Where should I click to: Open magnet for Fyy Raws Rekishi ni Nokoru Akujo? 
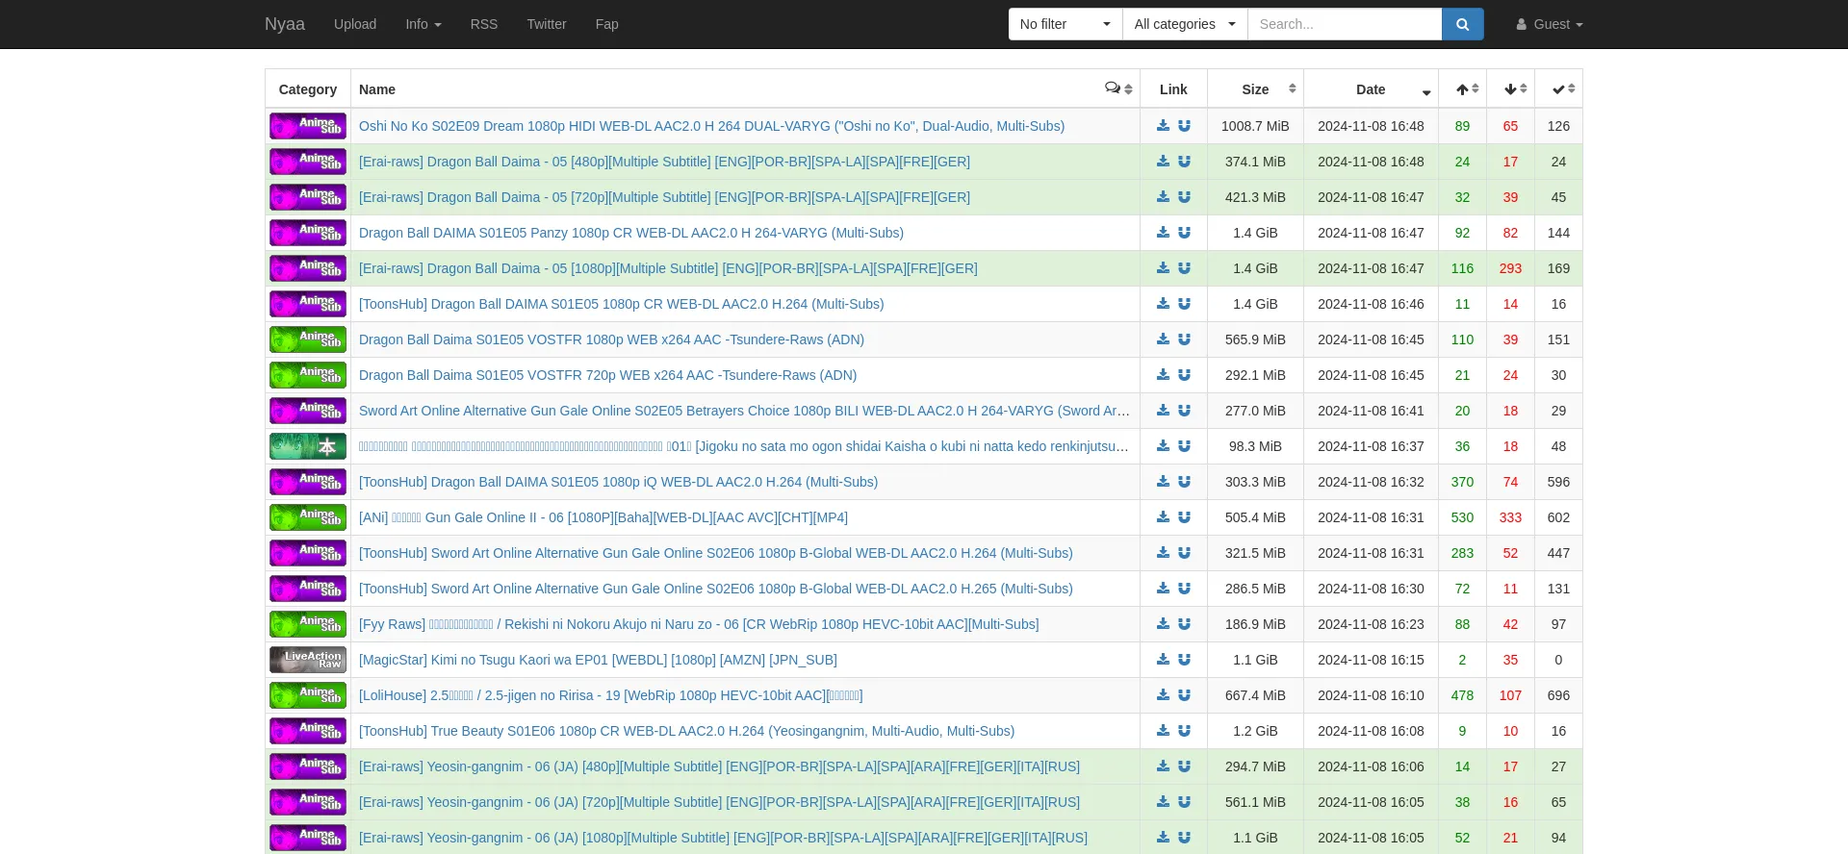[1184, 624]
